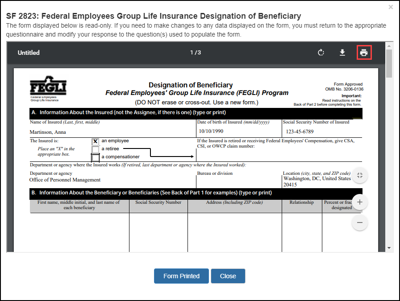Toggle the 'an employee' checkbox
Viewport: 400px width, 301px height.
coord(95,141)
